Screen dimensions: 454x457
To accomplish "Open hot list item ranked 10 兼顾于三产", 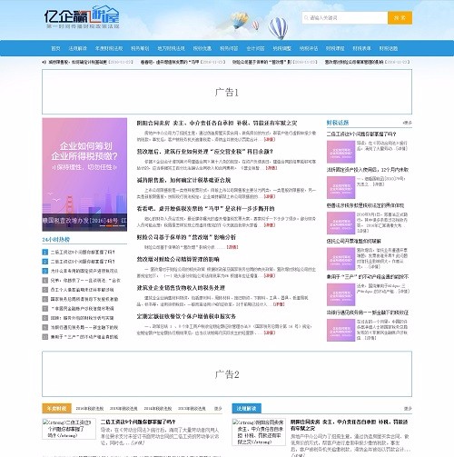I will [84, 337].
